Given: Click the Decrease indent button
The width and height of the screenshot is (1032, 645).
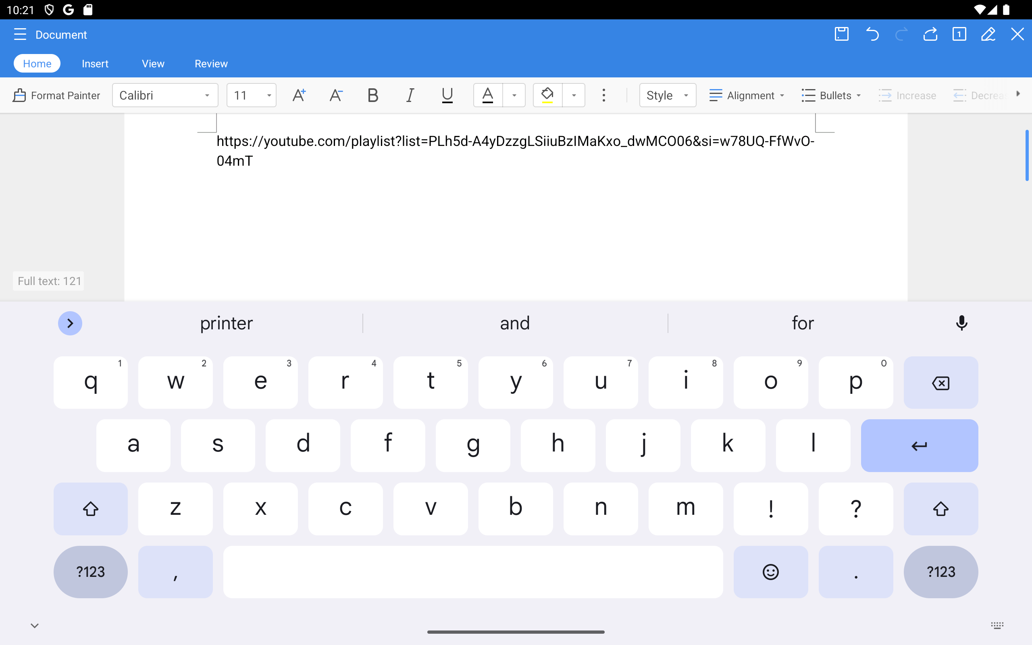Looking at the screenshot, I should tap(980, 95).
